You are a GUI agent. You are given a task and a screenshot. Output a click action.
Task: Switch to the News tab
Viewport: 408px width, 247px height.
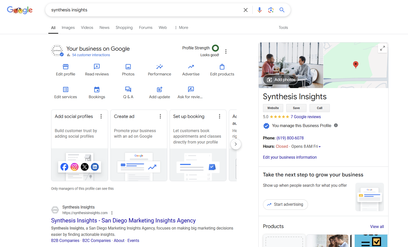(x=104, y=28)
